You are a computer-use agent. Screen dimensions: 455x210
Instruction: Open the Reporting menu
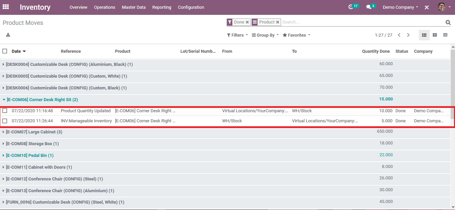pos(162,7)
